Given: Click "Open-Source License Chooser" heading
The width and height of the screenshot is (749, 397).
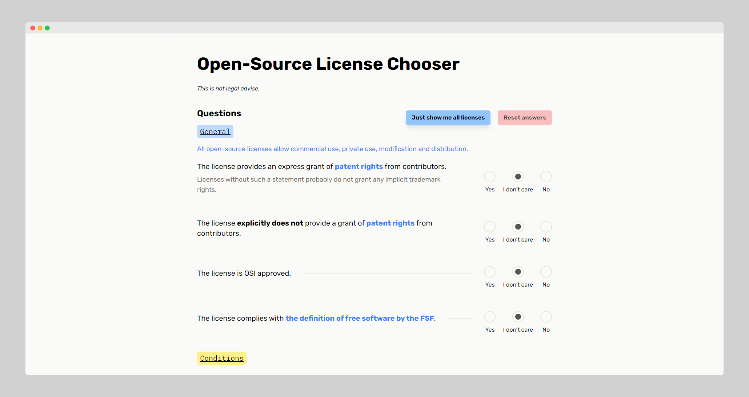Looking at the screenshot, I should point(328,64).
